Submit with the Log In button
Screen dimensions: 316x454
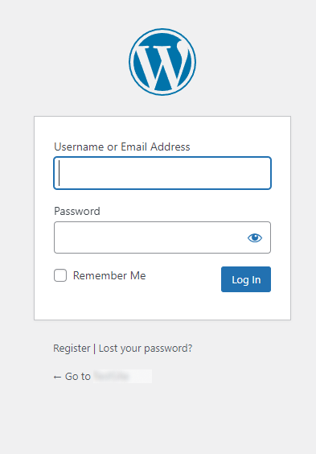[x=246, y=279]
